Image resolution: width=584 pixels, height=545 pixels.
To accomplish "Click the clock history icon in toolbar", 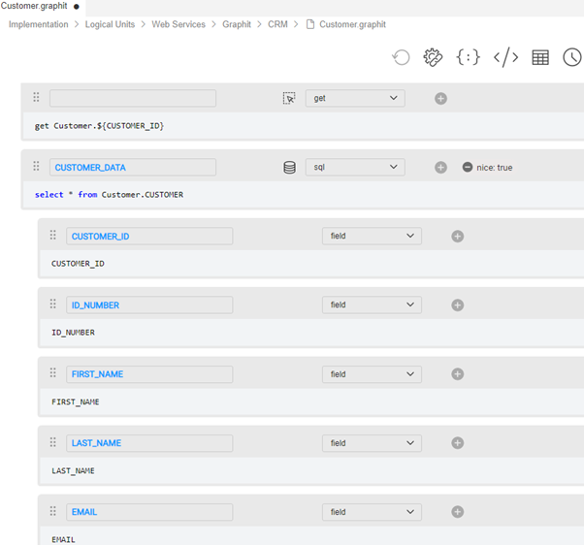I will tap(572, 58).
